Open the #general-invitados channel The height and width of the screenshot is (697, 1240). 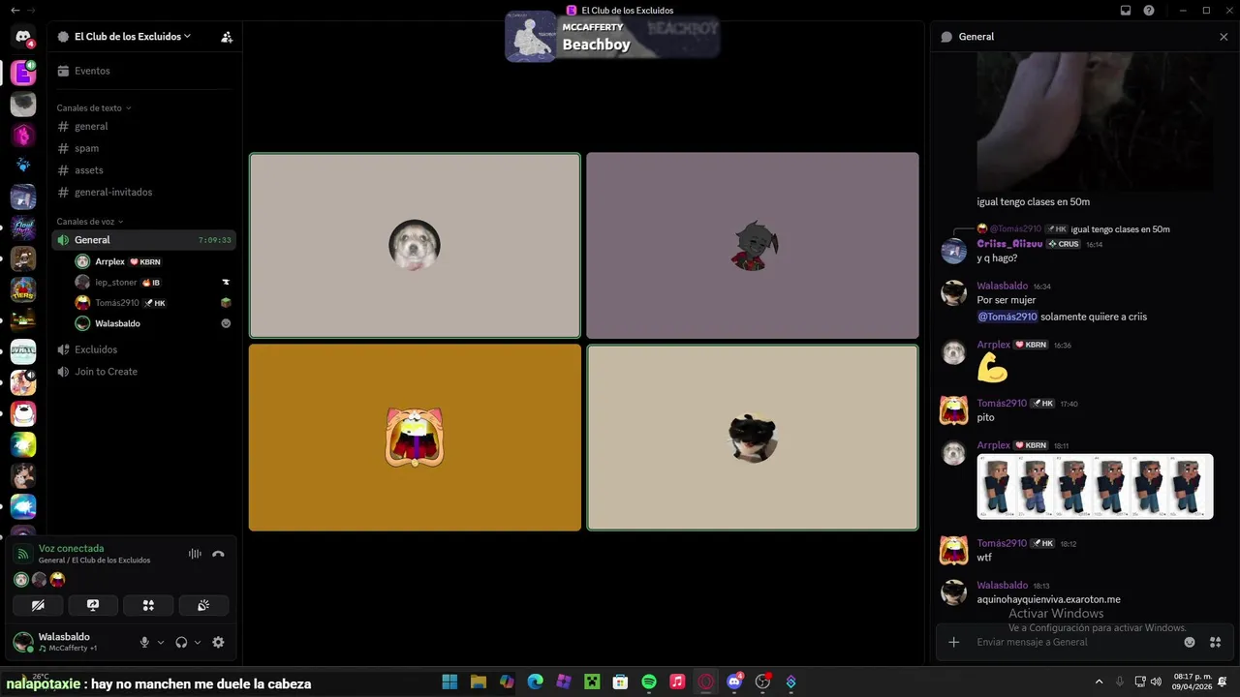[145, 192]
